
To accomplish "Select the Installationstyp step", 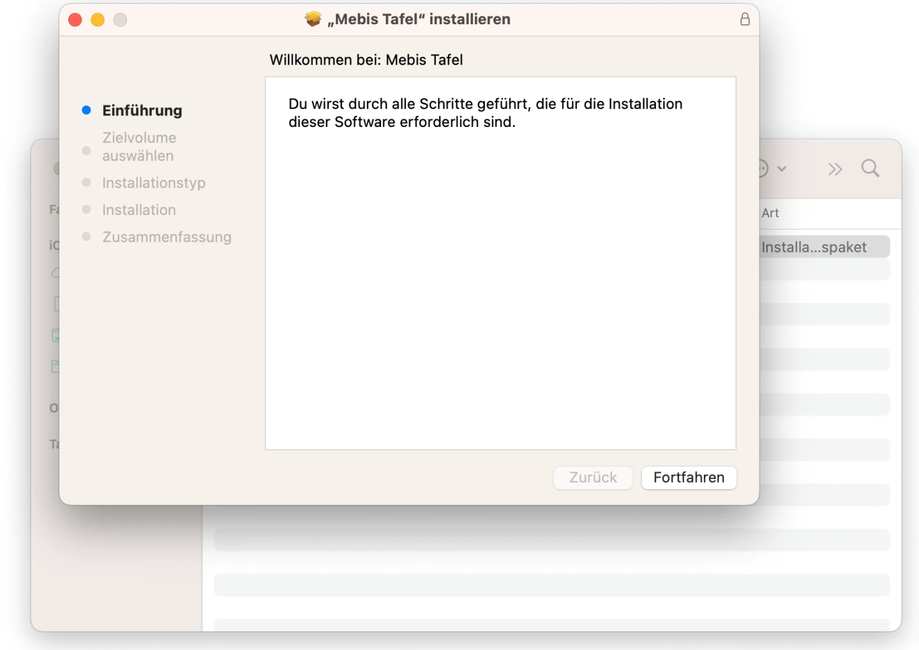I will [154, 183].
